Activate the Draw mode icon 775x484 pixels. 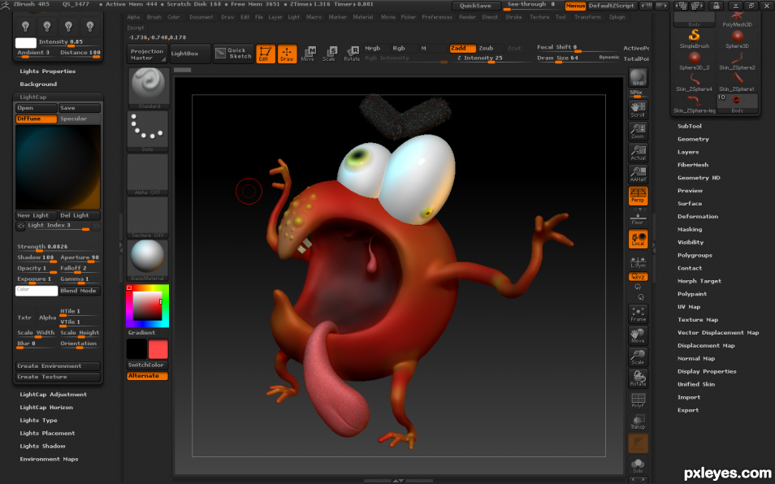[x=287, y=54]
